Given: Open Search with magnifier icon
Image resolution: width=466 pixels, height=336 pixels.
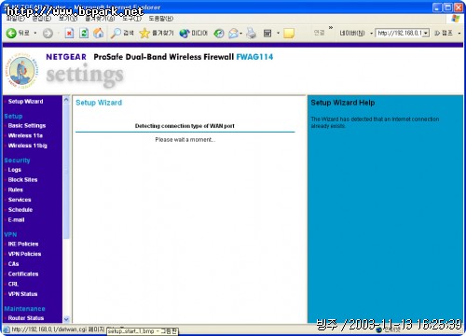Looking at the screenshot, I should click(116, 33).
